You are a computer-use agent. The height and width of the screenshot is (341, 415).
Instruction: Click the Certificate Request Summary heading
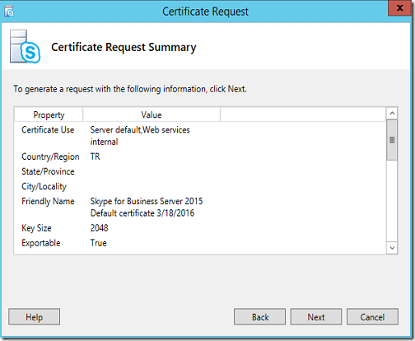coord(124,47)
